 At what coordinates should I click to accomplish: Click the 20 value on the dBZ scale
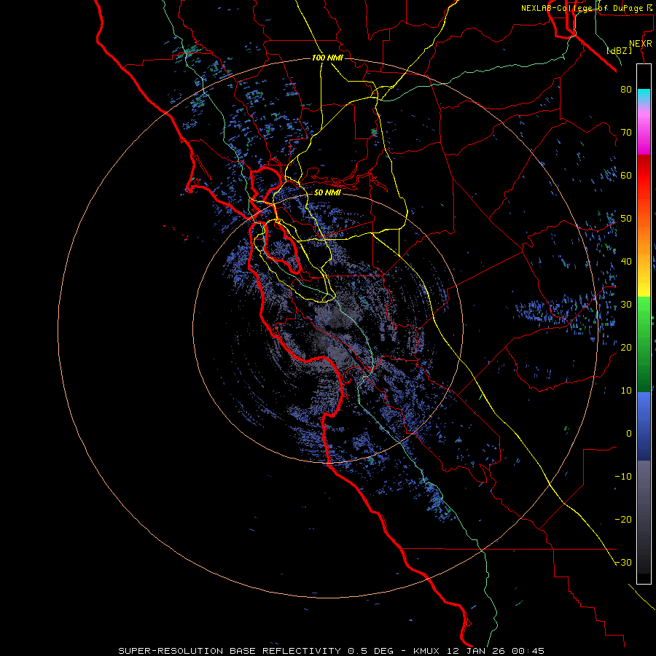(x=626, y=347)
